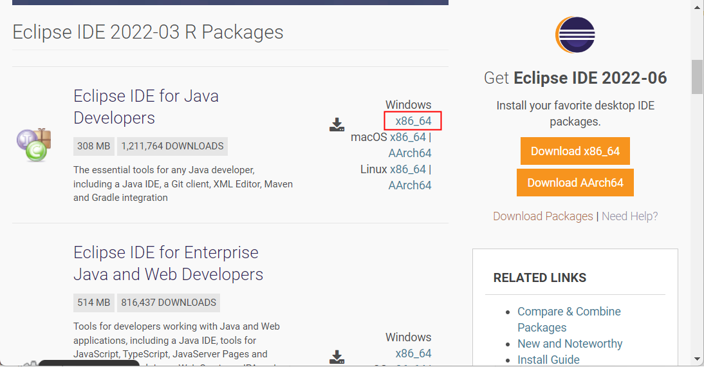Image resolution: width=704 pixels, height=367 pixels.
Task: Open Eclipse IDE for Enterprise Java and Web Developers
Action: [x=169, y=263]
